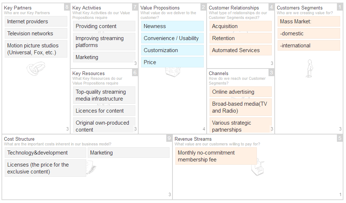The height and width of the screenshot is (203, 346).
Task: Select the Newness value proposition card
Action: (172, 26)
